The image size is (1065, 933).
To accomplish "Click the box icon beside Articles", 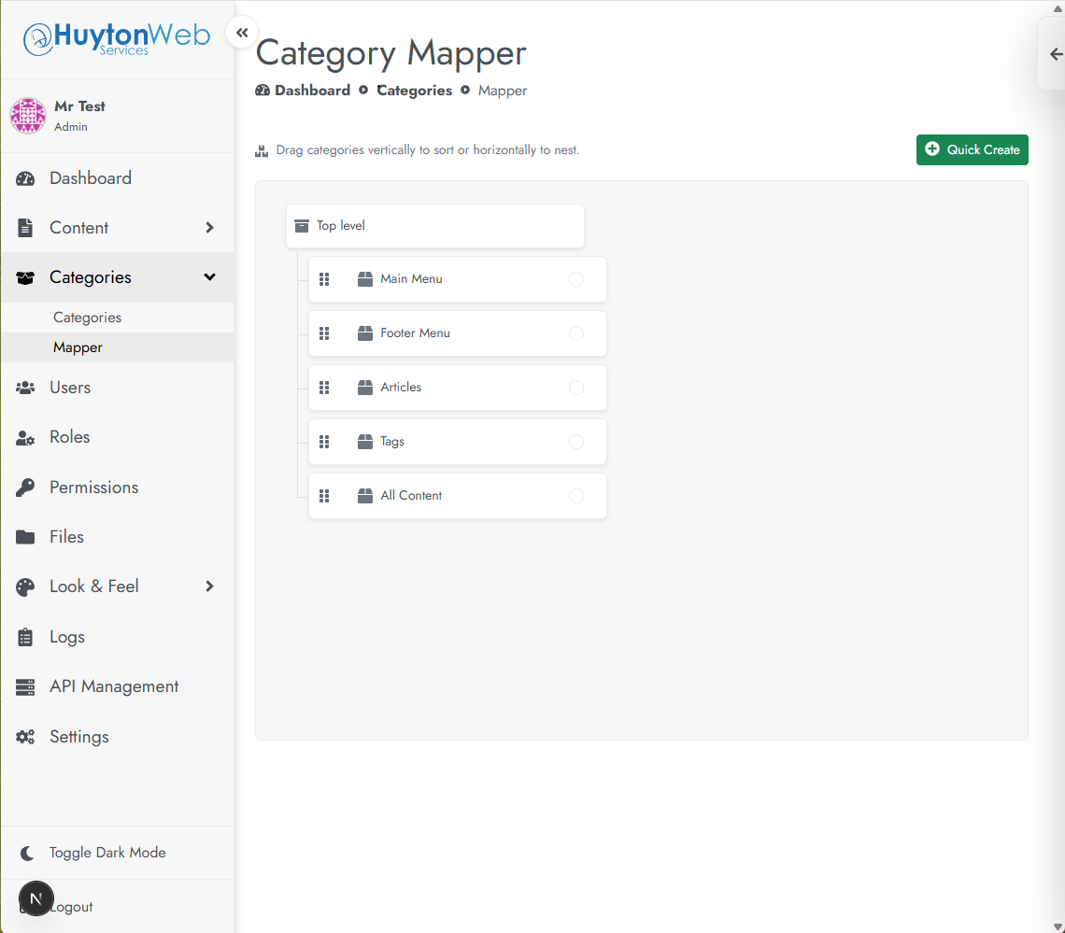I will pos(365,388).
